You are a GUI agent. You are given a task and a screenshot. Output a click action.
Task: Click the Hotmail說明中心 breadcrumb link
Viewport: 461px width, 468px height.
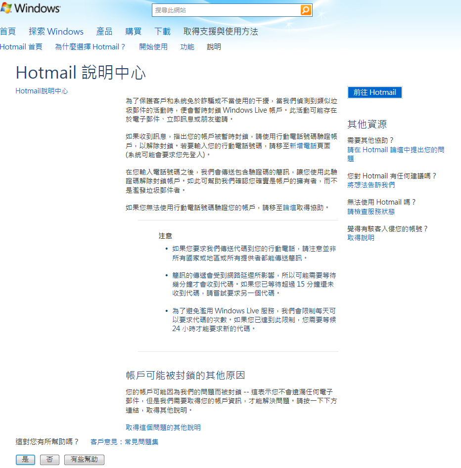42,91
